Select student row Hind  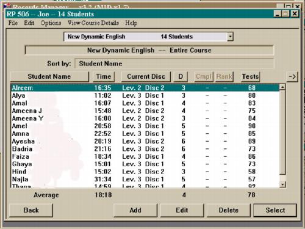(x=145, y=172)
